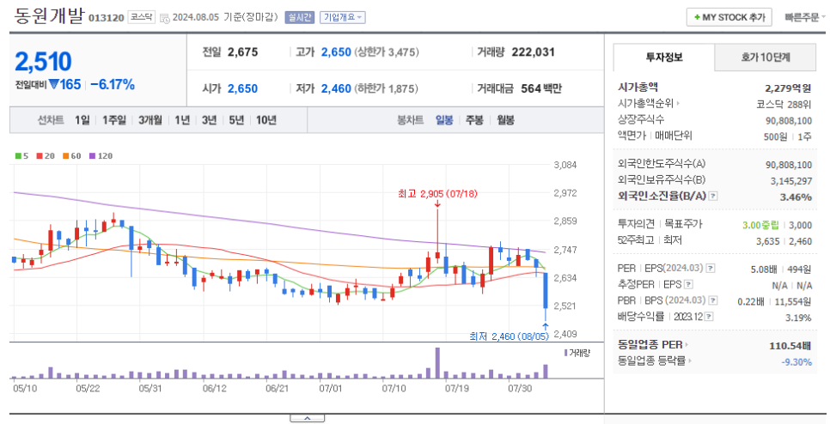Click the 최저 2,460 (08/05) marker

pos(509,336)
